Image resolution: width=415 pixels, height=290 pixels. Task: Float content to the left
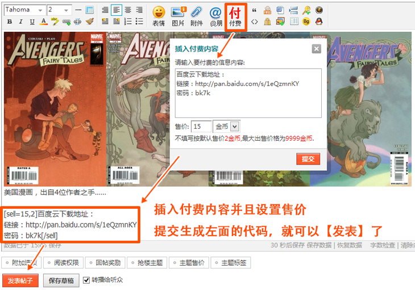105,22
